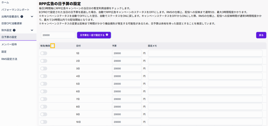268x126 pixels.
Task: Click the 設定メモ field for 2日
Action: coord(205,61)
